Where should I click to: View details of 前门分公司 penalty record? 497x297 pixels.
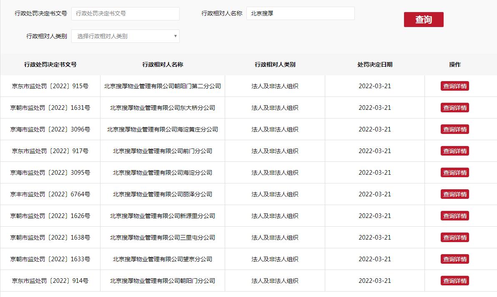[x=454, y=151]
